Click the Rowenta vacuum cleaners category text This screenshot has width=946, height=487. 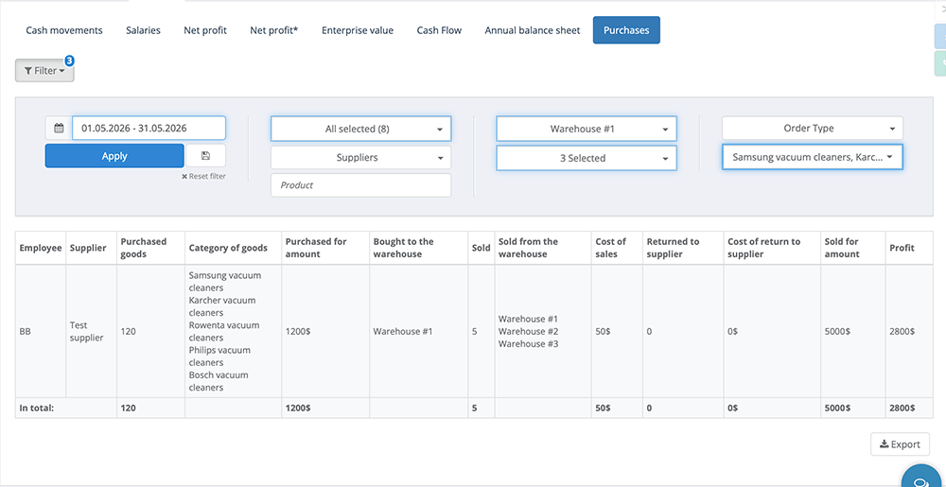[x=224, y=332]
